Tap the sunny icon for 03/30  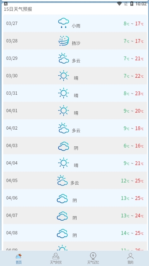(x=63, y=76)
